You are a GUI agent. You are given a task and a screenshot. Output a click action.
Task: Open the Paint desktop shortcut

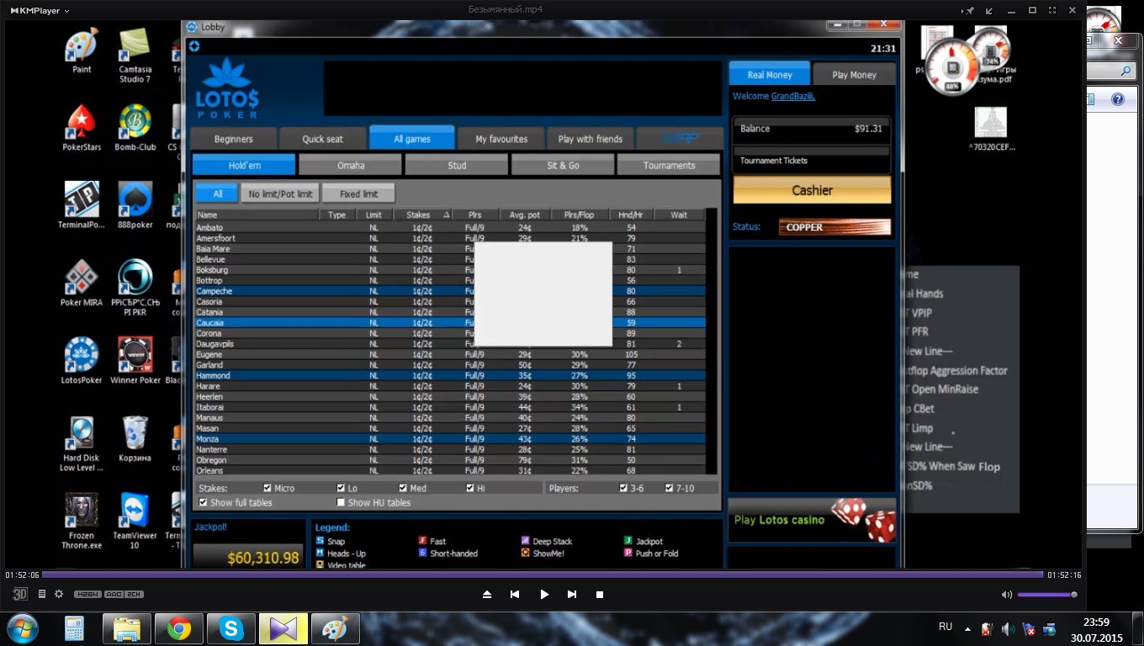[x=82, y=52]
